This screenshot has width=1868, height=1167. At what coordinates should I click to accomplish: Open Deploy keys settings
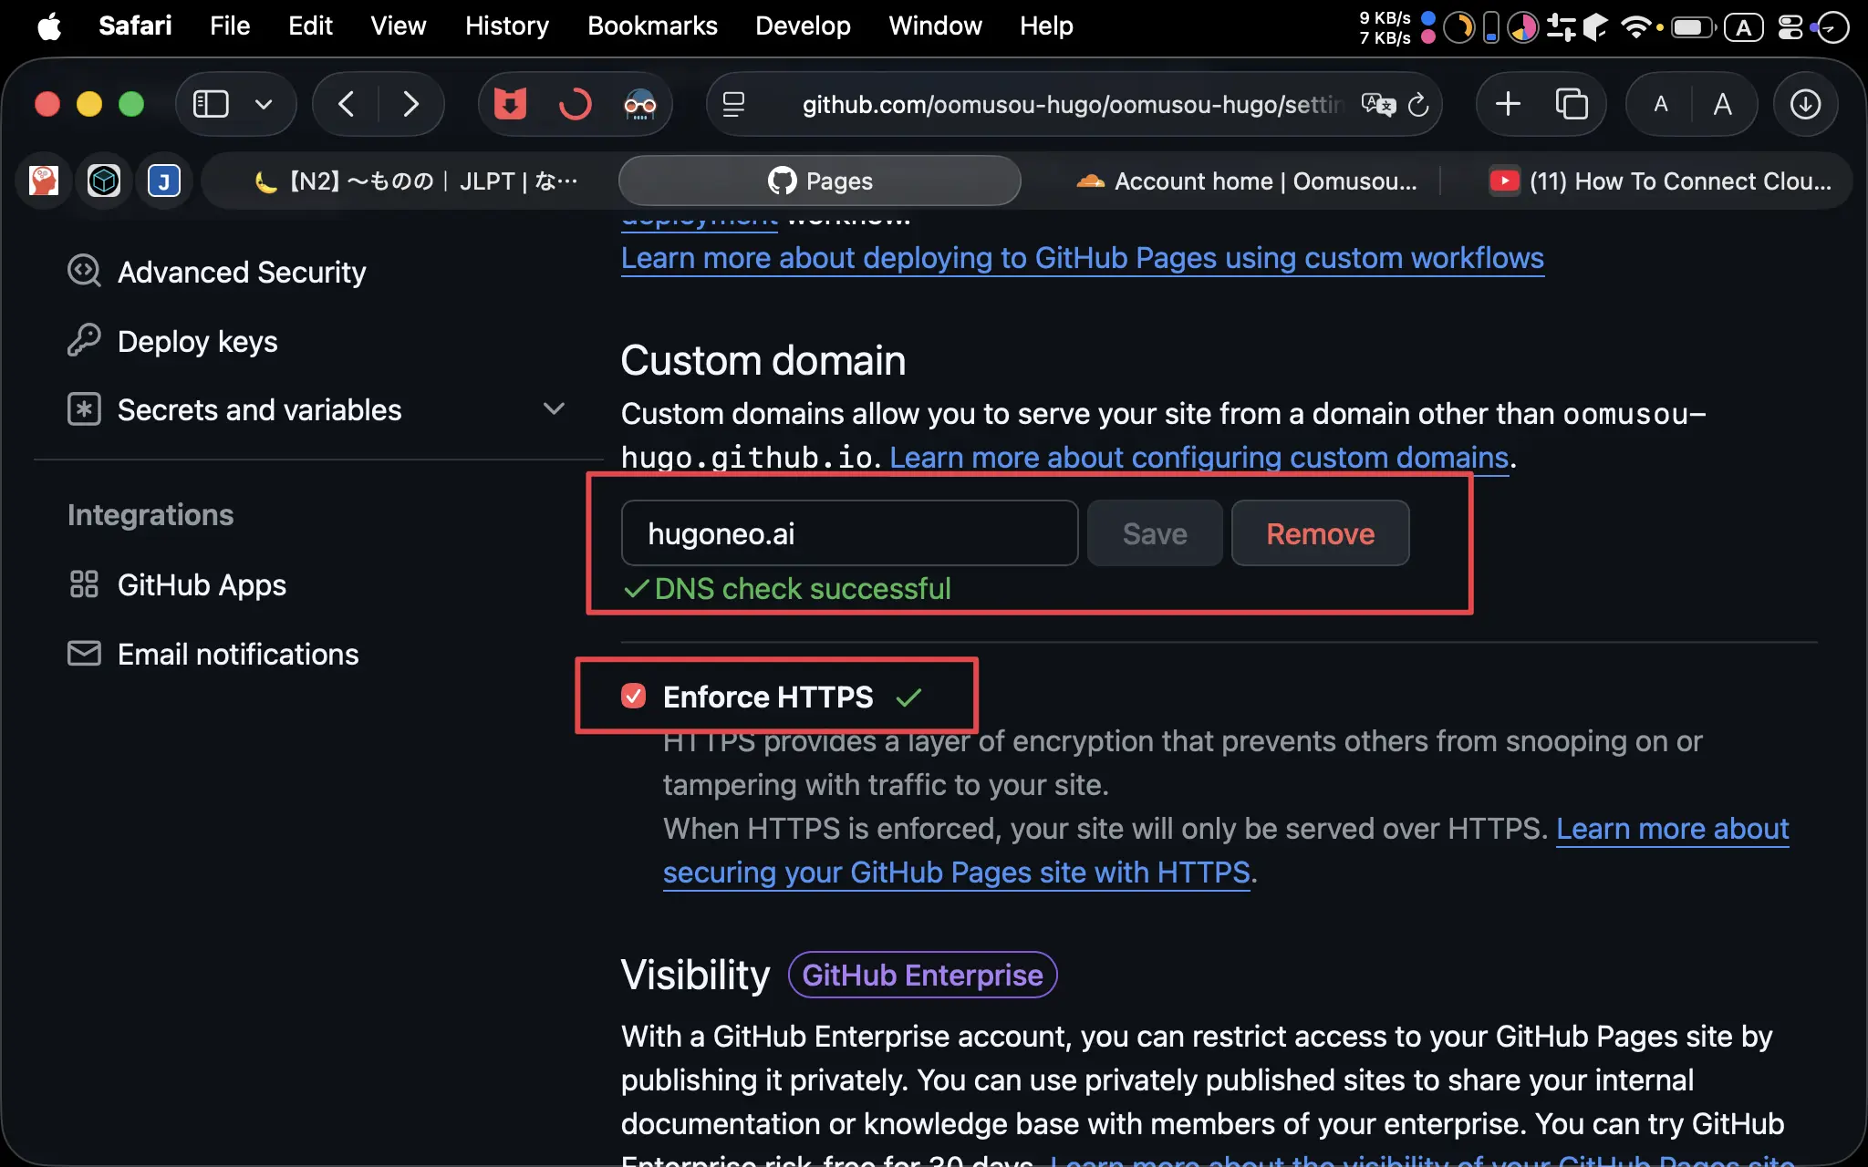click(197, 341)
